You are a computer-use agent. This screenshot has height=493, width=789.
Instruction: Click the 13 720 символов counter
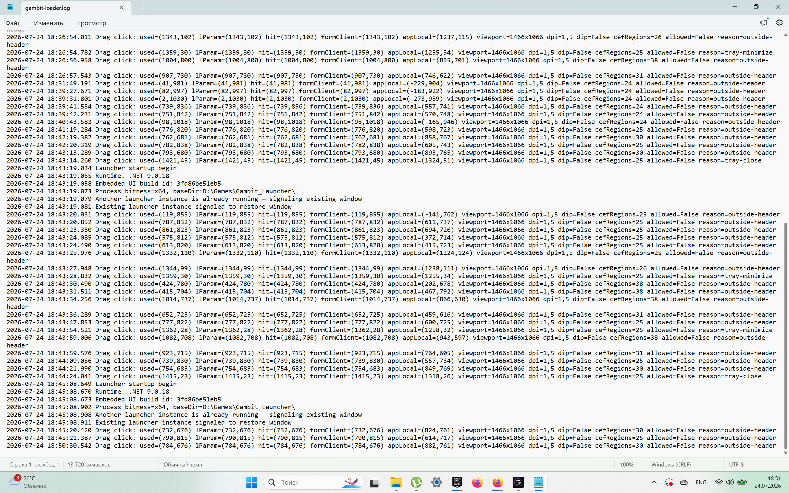pos(89,464)
